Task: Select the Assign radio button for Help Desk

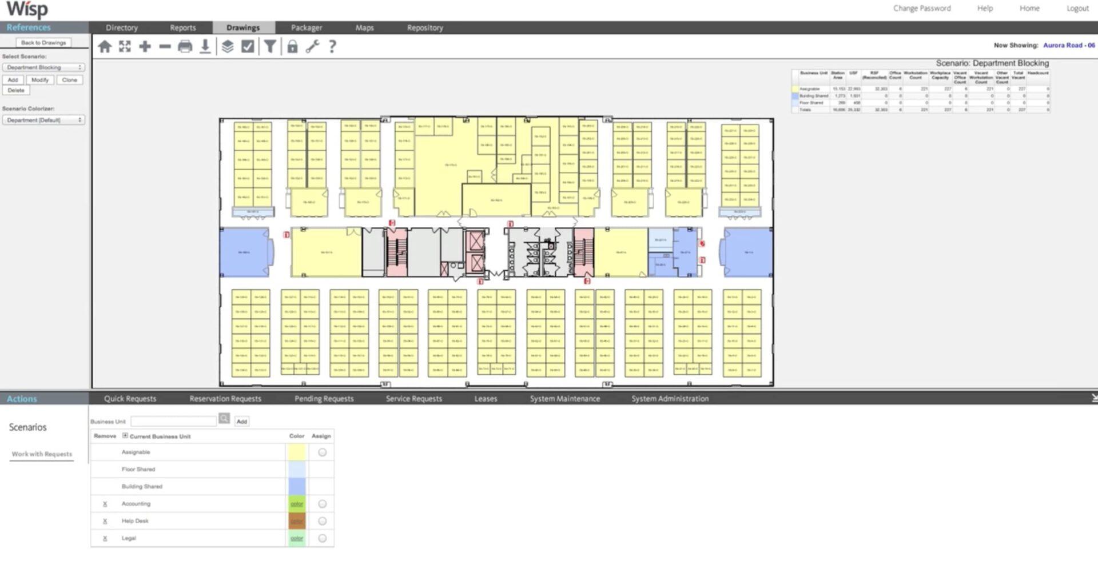Action: [x=322, y=521]
